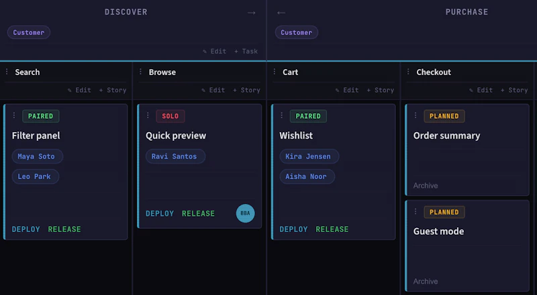
Task: Click the Checkout column title
Action: [x=434, y=72]
